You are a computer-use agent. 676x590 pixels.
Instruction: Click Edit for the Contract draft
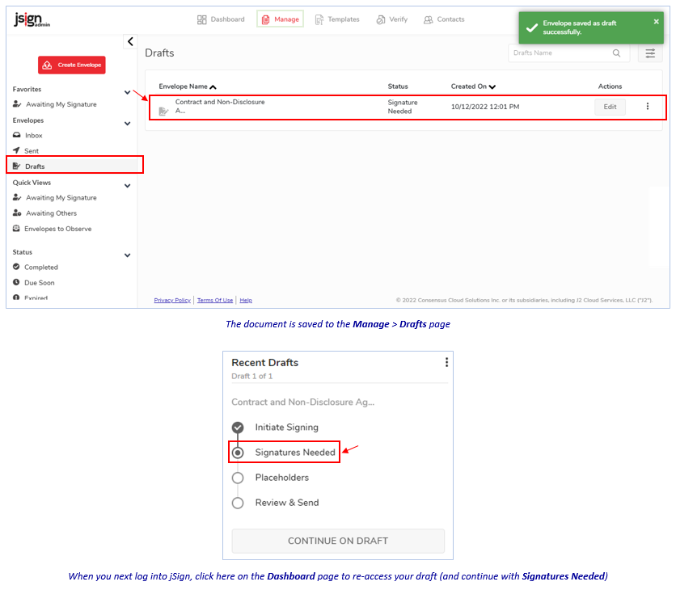(x=610, y=107)
